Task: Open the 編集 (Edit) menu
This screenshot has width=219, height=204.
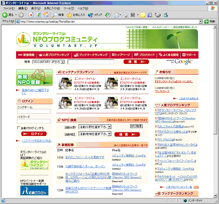Action: (23, 8)
